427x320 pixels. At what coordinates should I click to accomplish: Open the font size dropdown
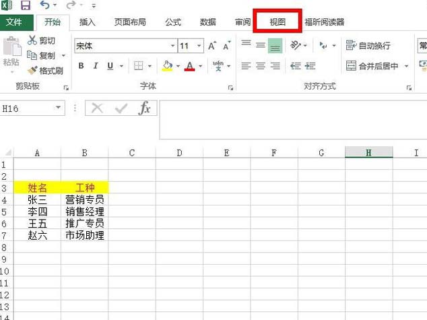[199, 46]
